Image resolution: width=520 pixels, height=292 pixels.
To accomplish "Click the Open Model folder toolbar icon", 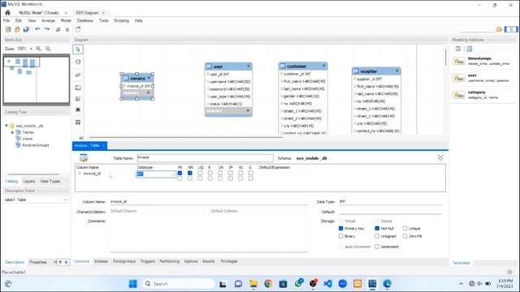I will pos(17,29).
